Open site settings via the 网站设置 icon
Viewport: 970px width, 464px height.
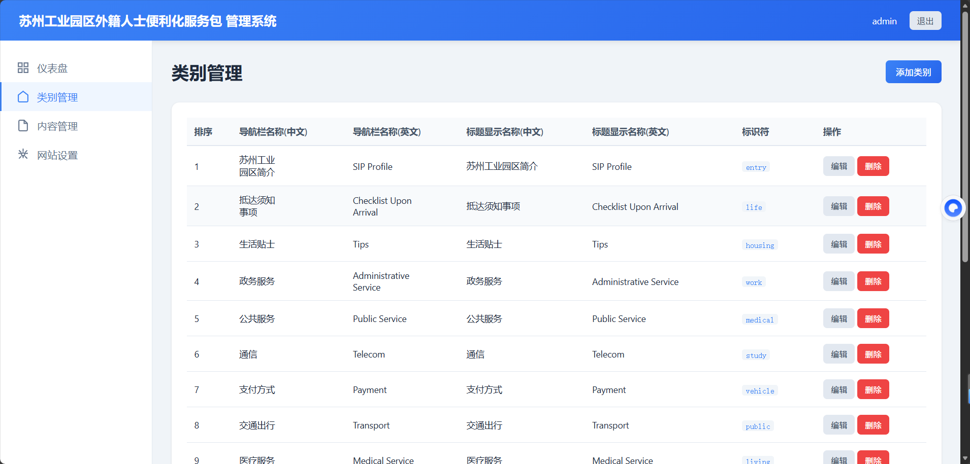click(x=23, y=155)
